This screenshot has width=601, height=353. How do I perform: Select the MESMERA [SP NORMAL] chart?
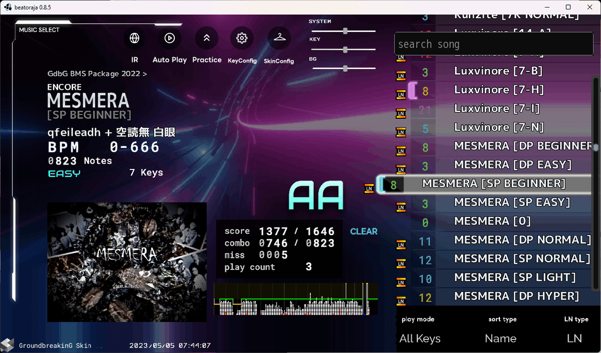click(506, 259)
